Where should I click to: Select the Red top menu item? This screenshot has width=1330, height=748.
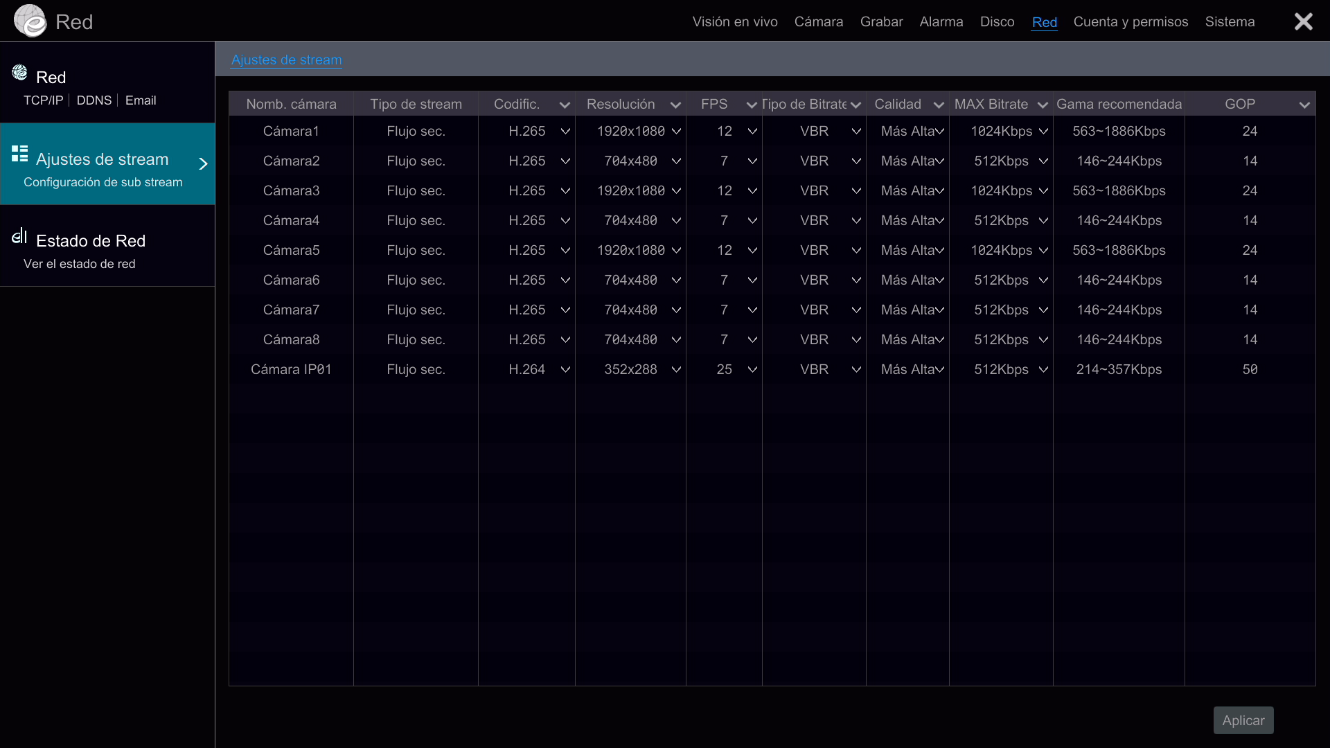(1044, 21)
